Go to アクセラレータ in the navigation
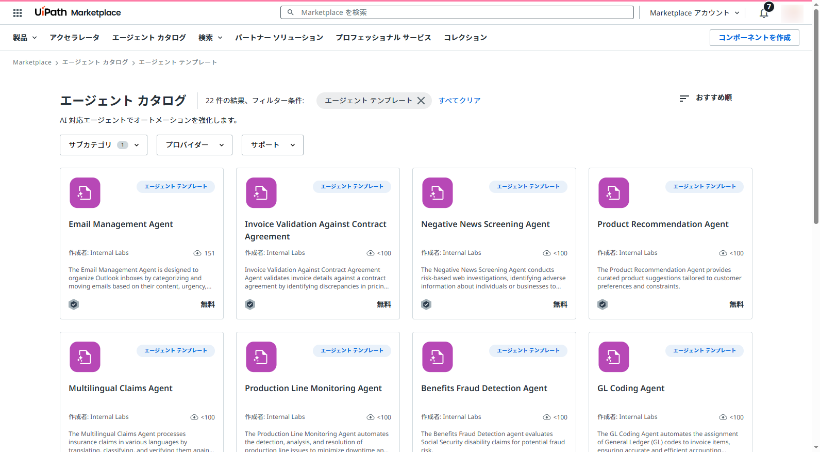 (75, 38)
